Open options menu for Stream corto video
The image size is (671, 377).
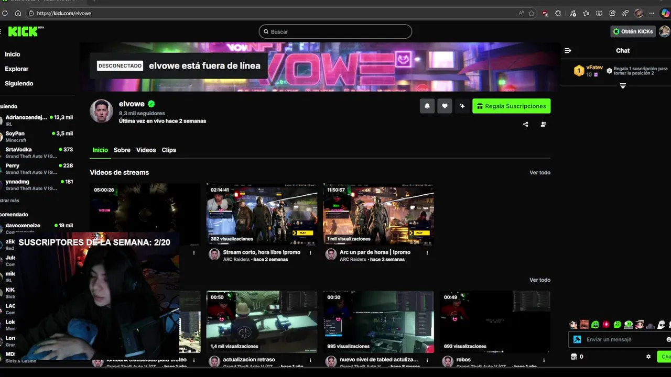click(x=310, y=253)
